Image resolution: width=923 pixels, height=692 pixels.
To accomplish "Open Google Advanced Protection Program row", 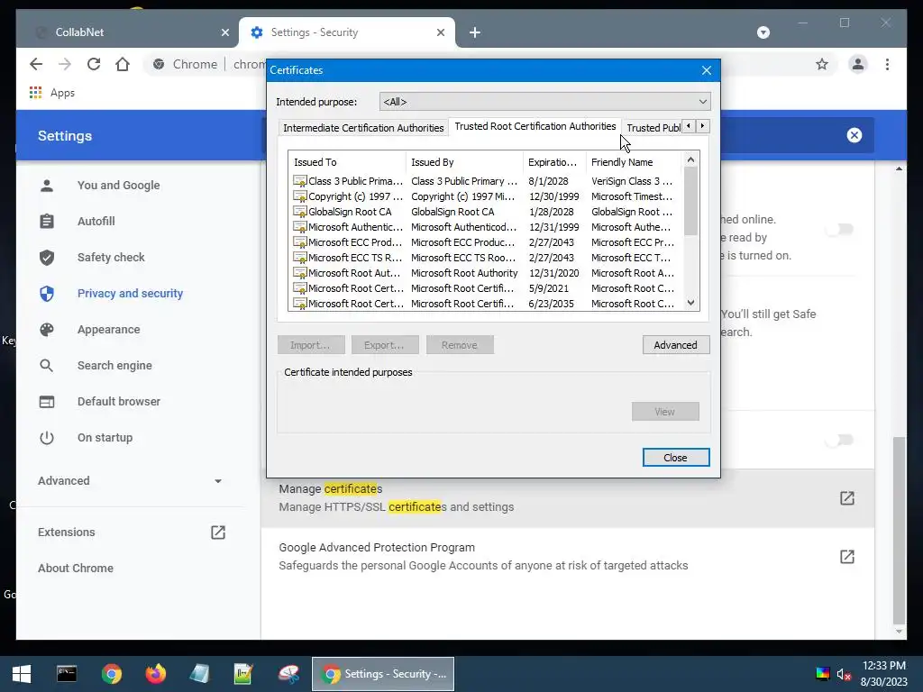I will click(x=568, y=556).
